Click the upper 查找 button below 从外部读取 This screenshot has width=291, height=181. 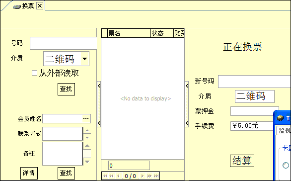tap(66, 89)
